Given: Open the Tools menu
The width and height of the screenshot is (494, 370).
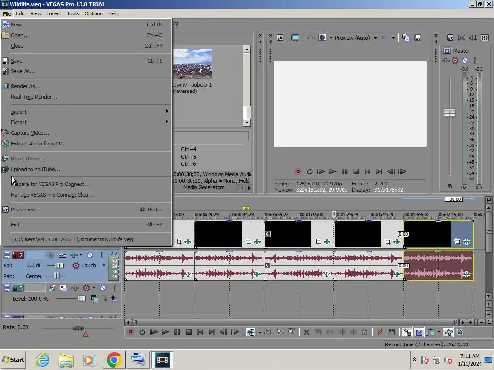Looking at the screenshot, I should click(x=72, y=13).
